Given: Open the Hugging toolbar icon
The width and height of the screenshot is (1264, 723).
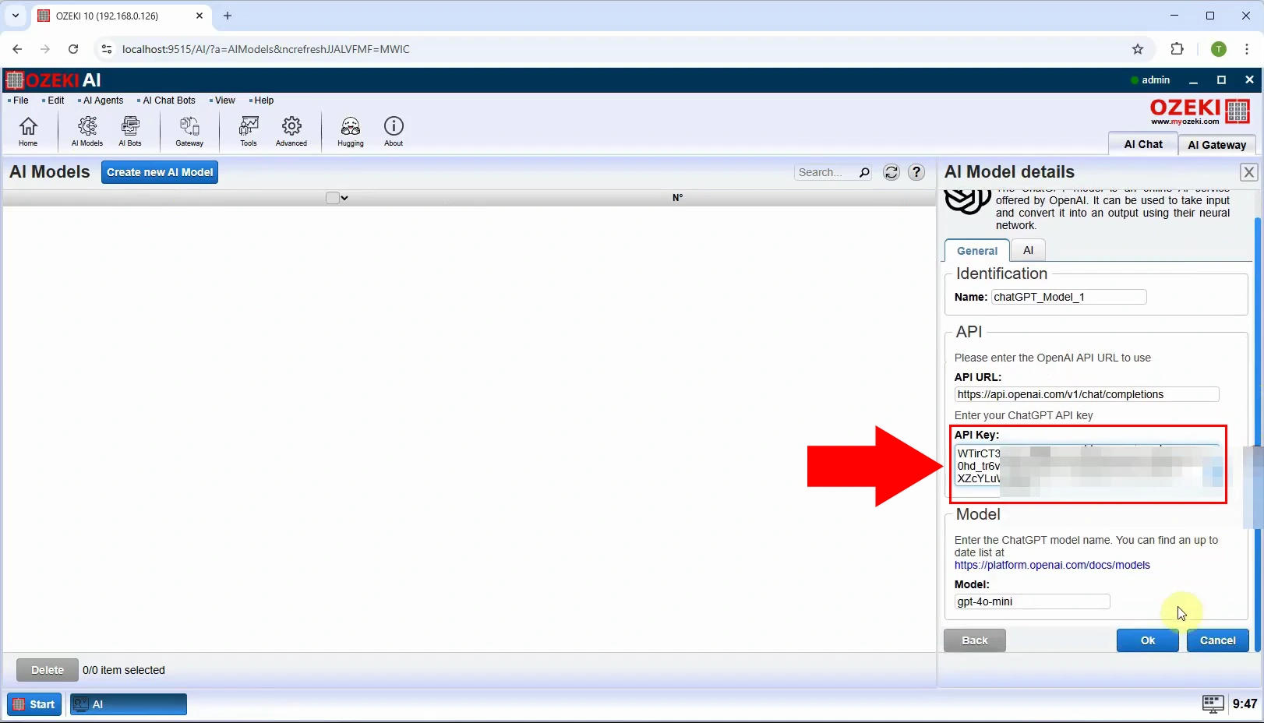Looking at the screenshot, I should [351, 131].
